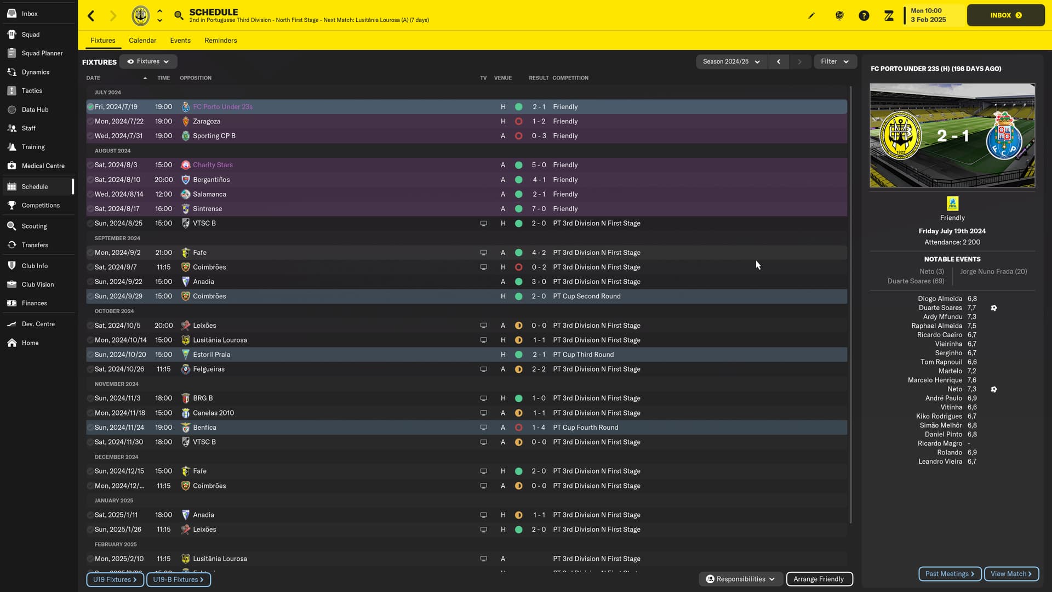
Task: Open the help question mark icon
Action: click(x=864, y=15)
